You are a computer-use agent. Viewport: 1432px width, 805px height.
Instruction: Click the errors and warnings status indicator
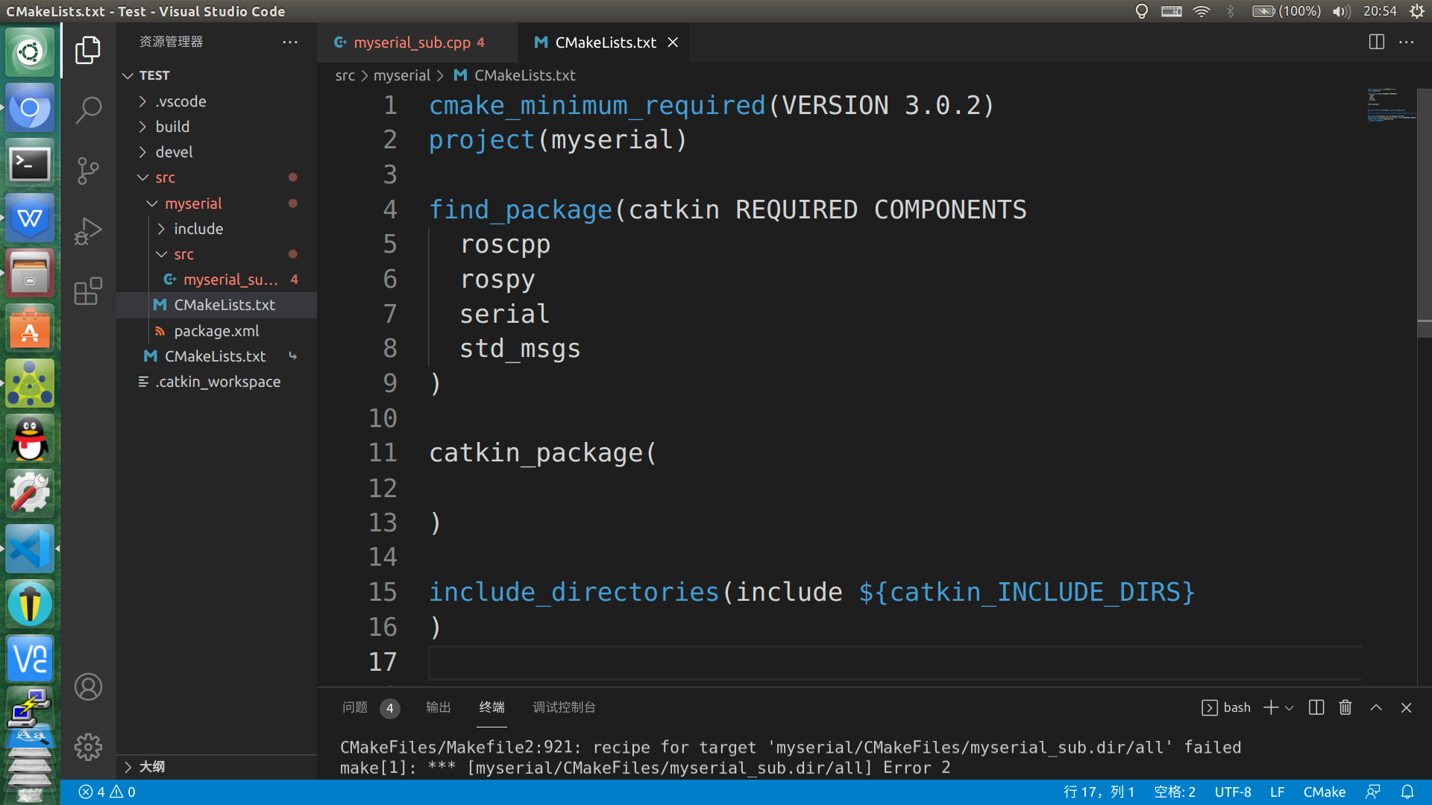[x=107, y=792]
